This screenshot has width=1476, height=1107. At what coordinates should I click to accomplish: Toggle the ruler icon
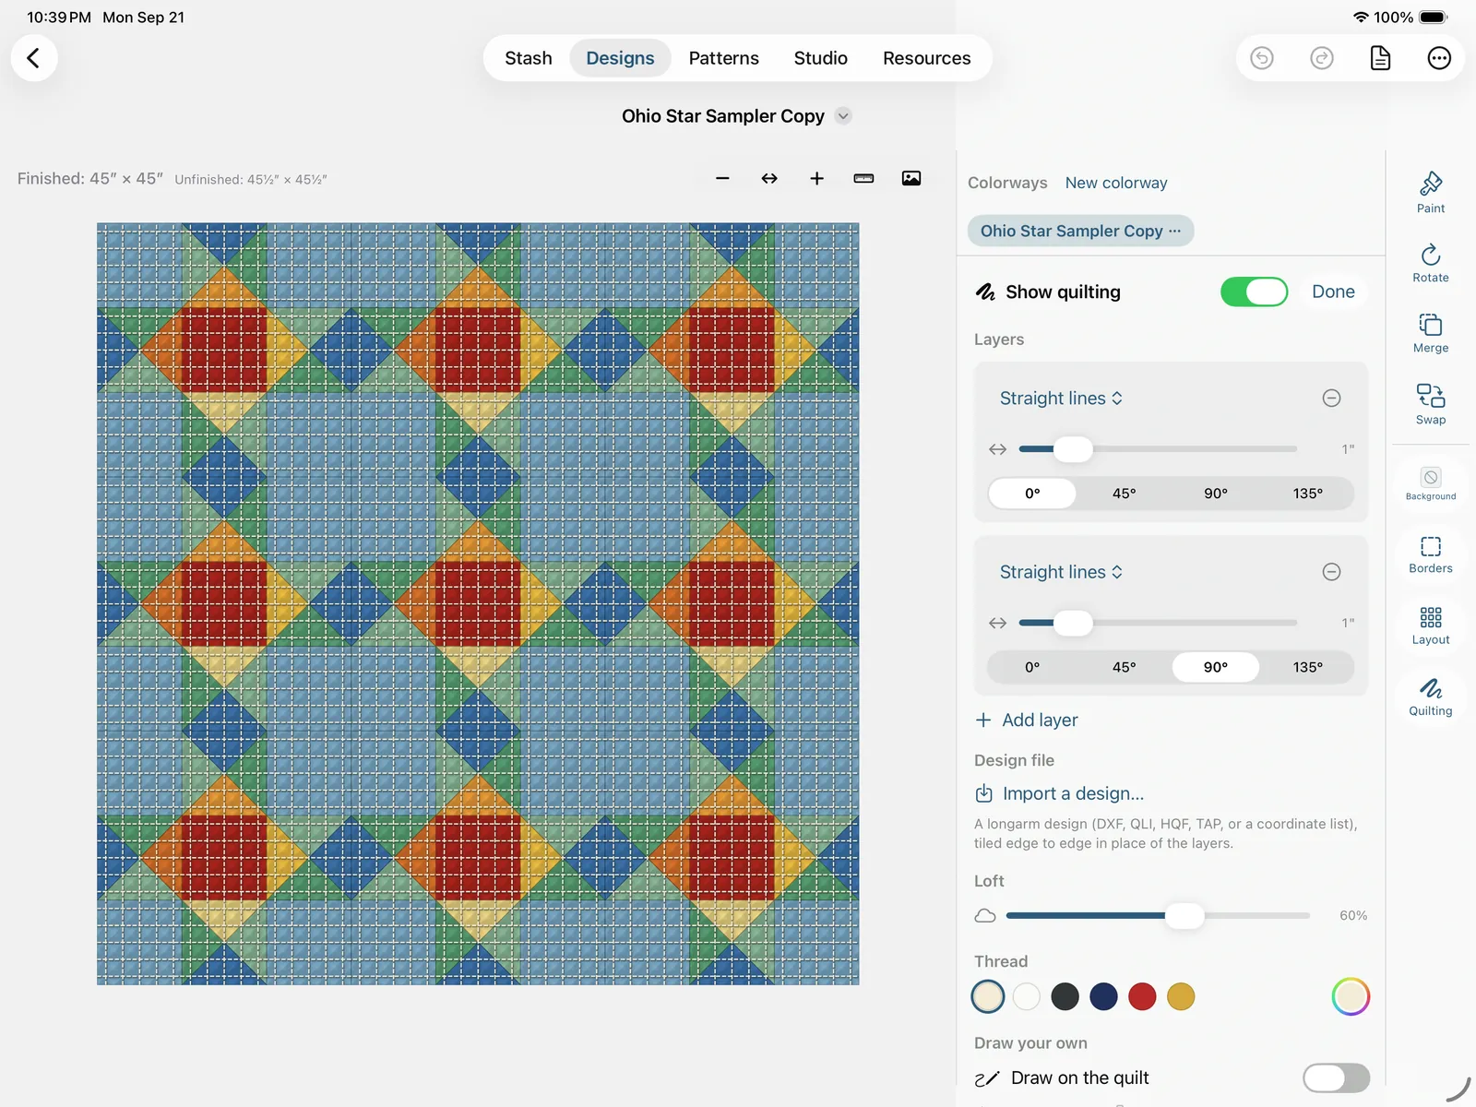tap(863, 178)
